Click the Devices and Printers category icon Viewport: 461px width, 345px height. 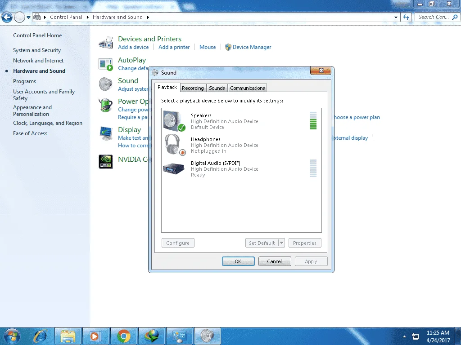(106, 43)
